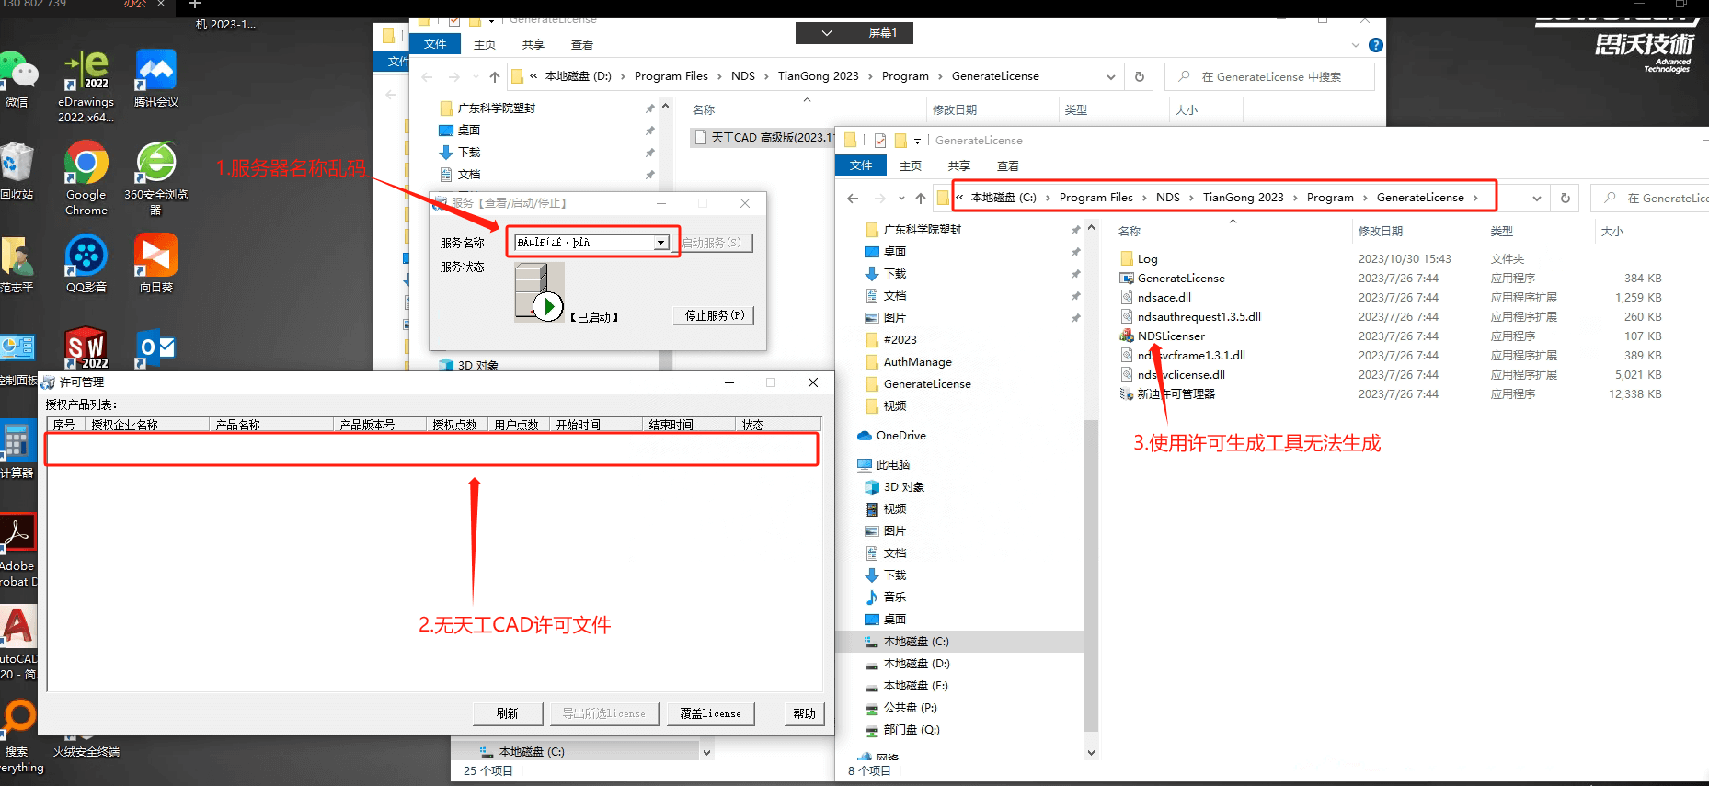Launch Tencent Meeting desktop icon
Image resolution: width=1709 pixels, height=786 pixels.
(x=155, y=72)
